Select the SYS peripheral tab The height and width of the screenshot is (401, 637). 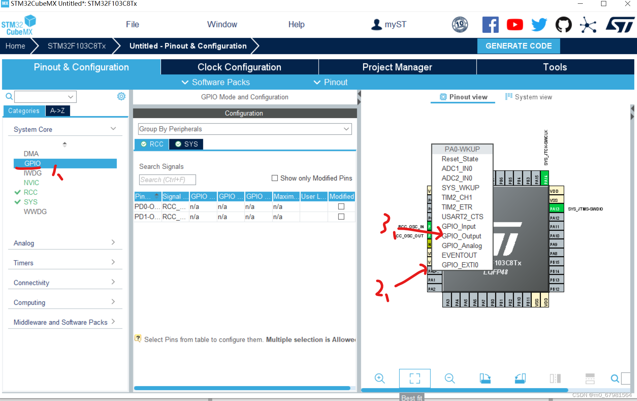coord(186,144)
